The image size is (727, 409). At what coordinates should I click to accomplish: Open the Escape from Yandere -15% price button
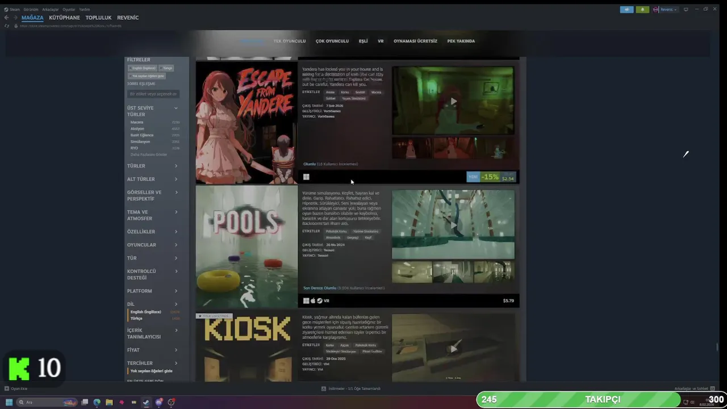tap(491, 177)
